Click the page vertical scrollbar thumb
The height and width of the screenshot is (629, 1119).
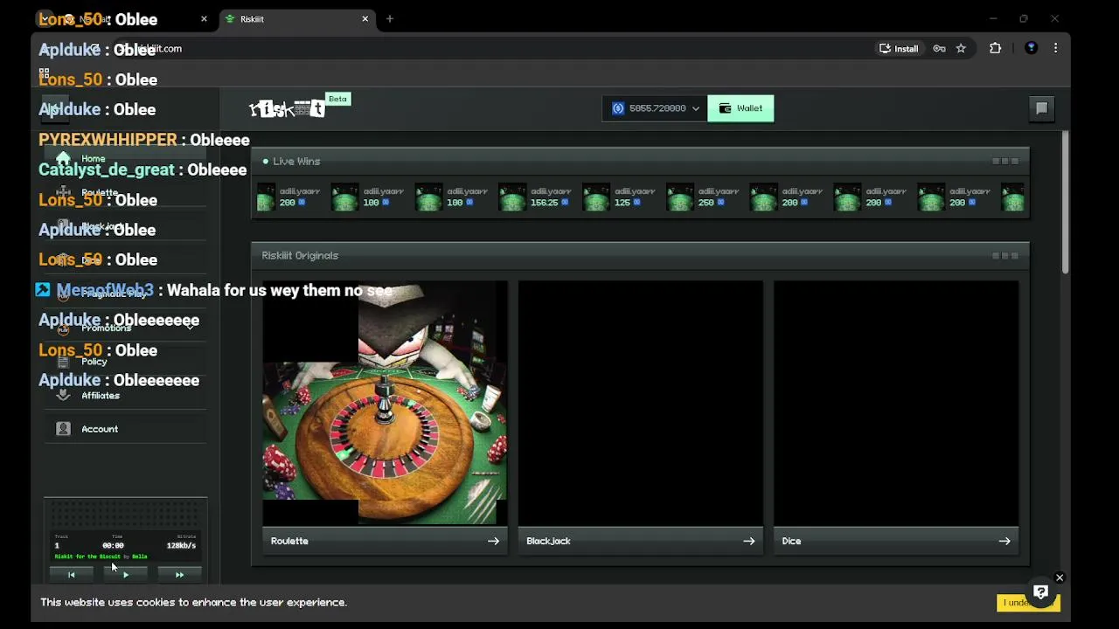(x=1065, y=204)
